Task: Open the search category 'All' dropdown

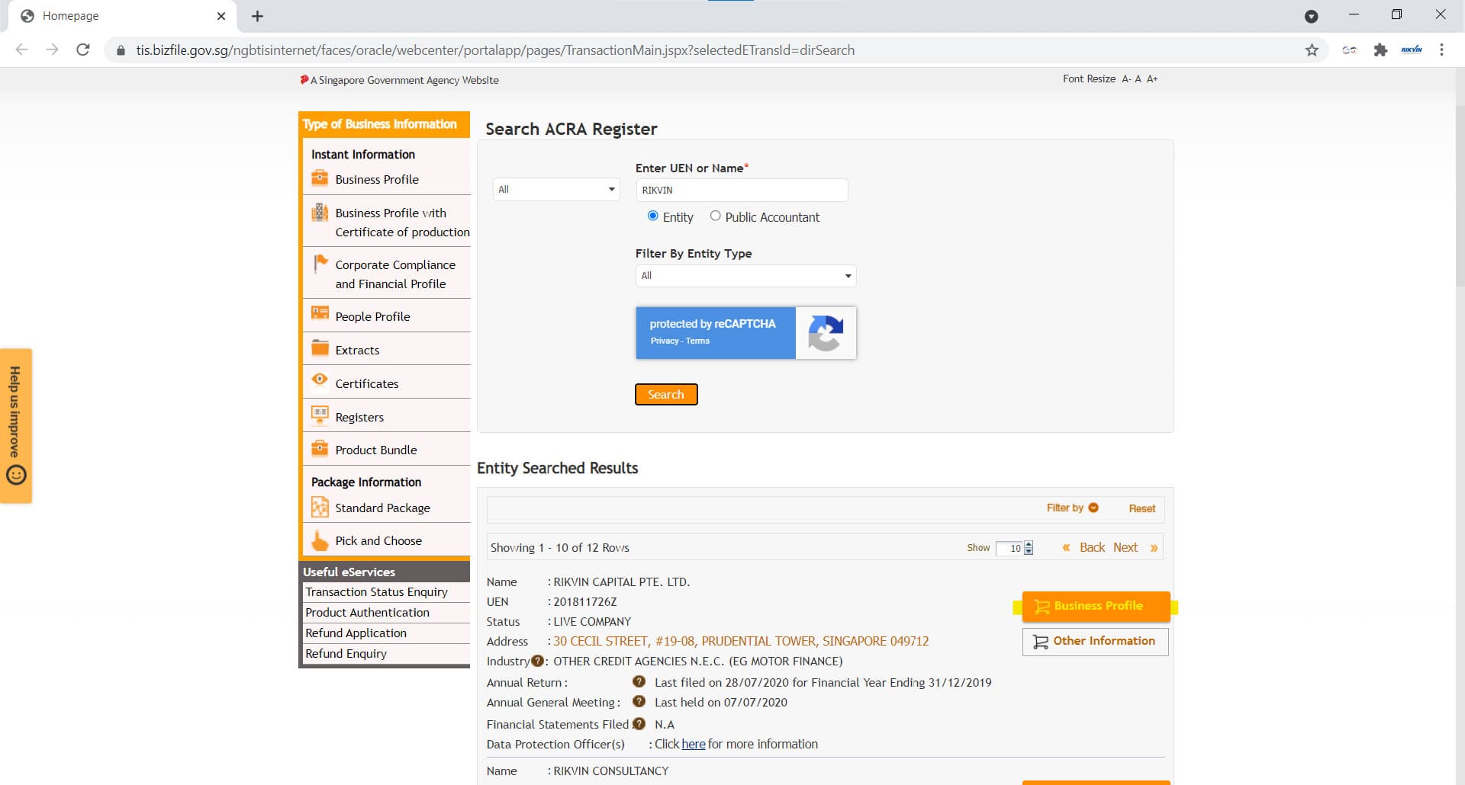Action: click(x=556, y=189)
